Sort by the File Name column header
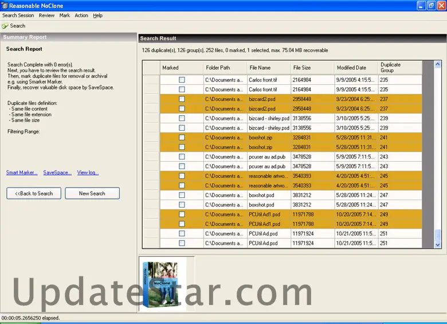The width and height of the screenshot is (447, 324). pos(269,68)
